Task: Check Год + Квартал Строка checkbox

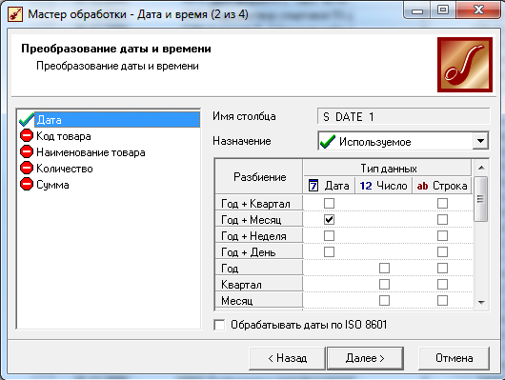Action: coord(442,203)
